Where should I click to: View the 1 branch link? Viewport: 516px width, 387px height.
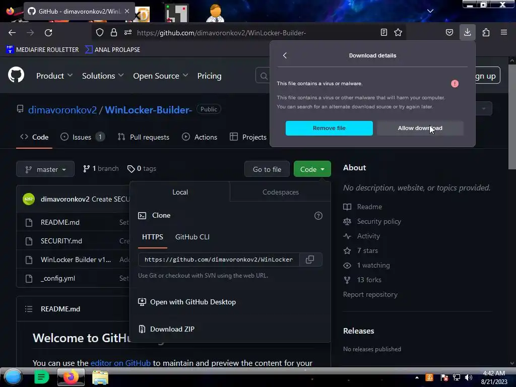[x=101, y=168]
